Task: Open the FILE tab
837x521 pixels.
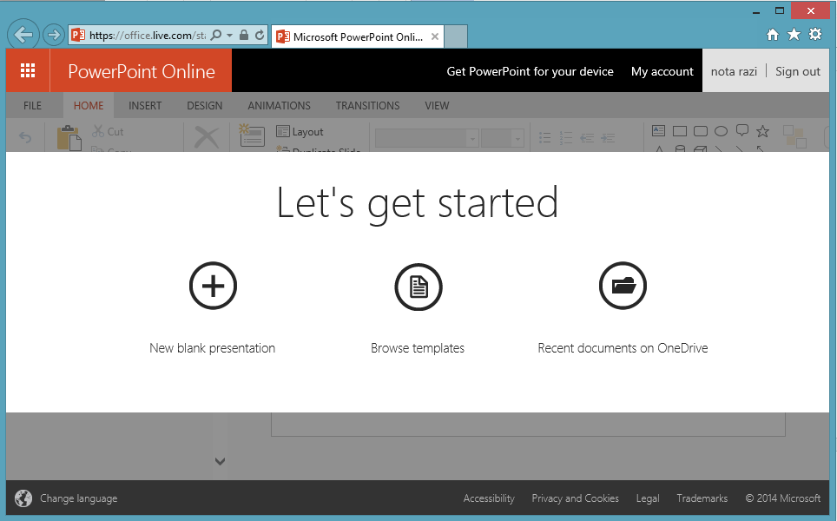Action: pos(33,106)
